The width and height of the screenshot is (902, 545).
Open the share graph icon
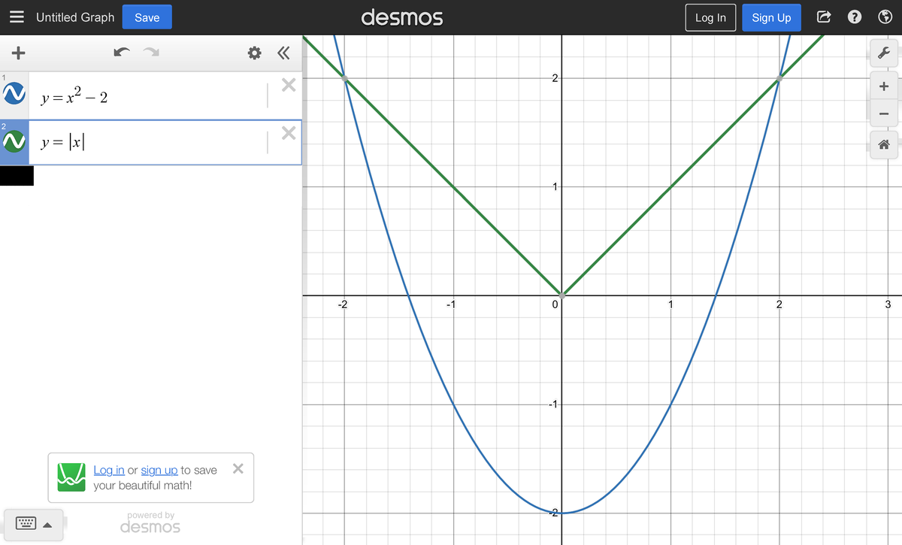point(825,17)
